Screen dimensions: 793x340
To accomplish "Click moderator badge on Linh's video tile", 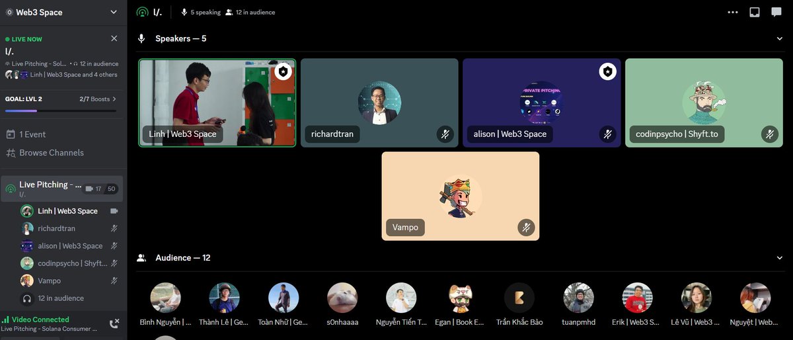I will (x=283, y=71).
